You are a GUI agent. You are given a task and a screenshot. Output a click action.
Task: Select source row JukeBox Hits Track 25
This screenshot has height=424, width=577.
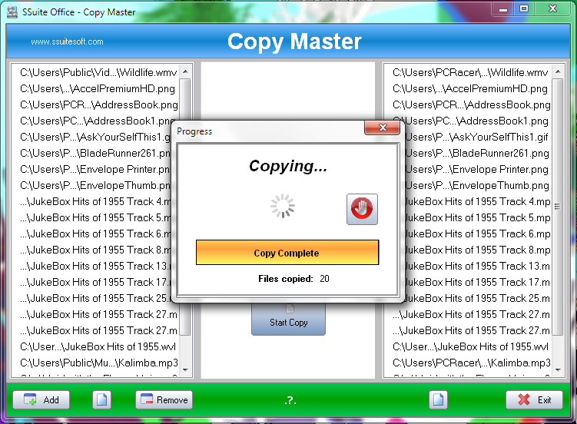96,299
